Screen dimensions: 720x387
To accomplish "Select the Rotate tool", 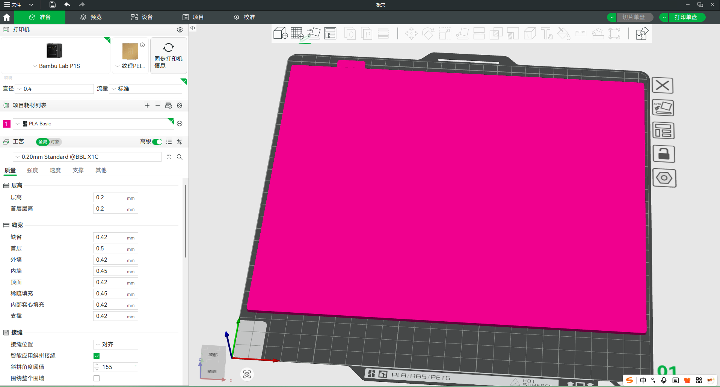I will coord(428,33).
